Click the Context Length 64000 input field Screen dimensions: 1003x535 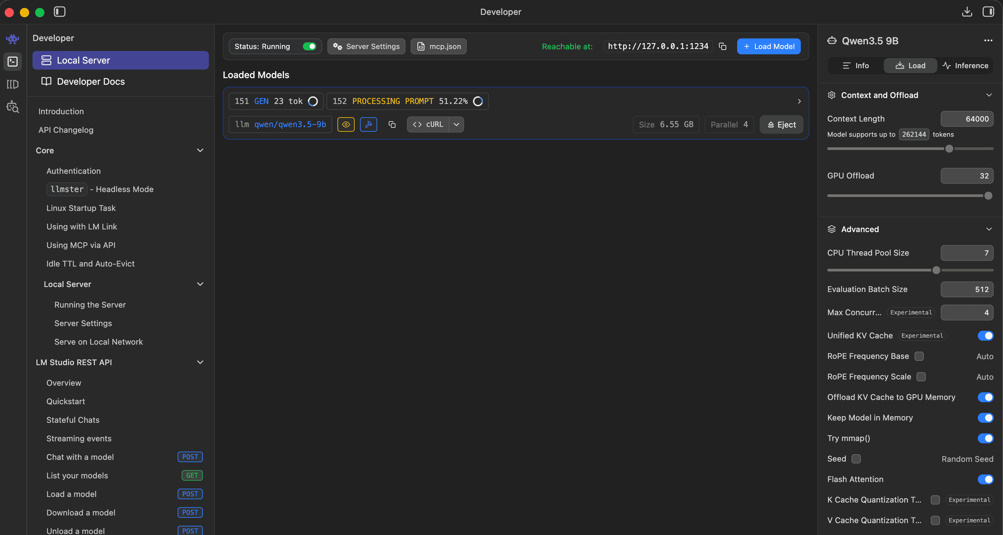point(967,119)
